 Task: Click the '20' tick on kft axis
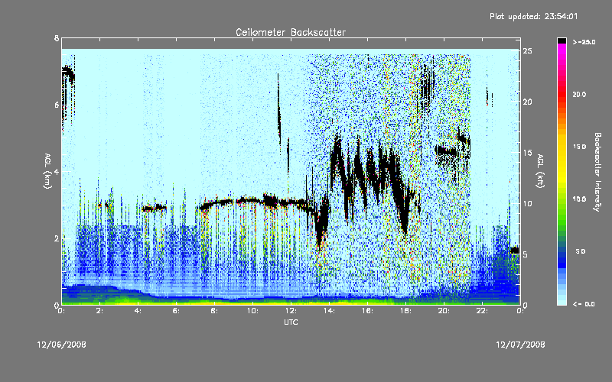coord(527,102)
